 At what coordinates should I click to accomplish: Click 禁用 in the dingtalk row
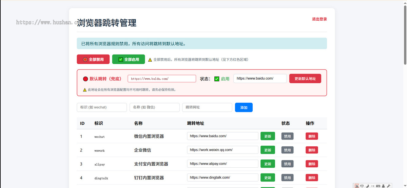[287, 177]
